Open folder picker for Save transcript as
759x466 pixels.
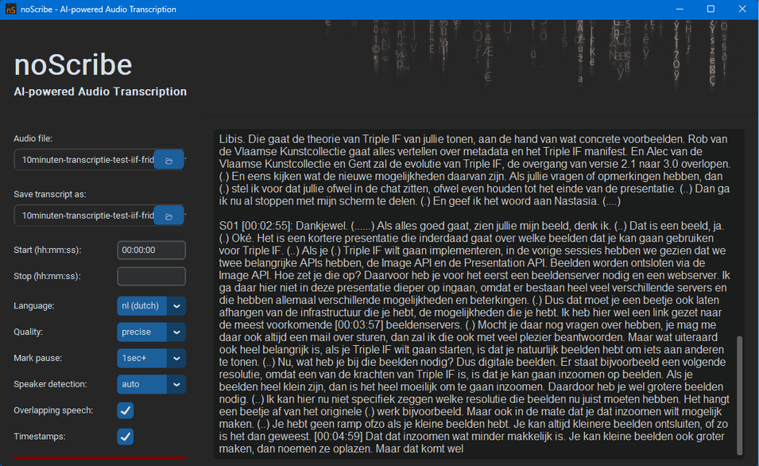168,216
